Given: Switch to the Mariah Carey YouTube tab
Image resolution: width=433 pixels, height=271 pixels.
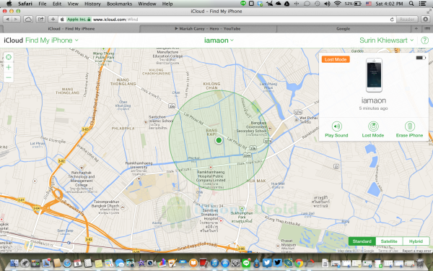Looking at the screenshot, I should [x=208, y=29].
